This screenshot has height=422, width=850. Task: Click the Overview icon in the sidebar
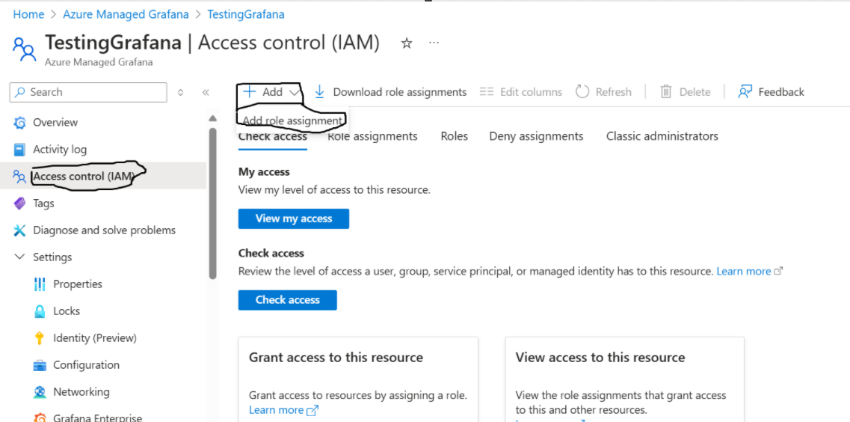(x=19, y=123)
